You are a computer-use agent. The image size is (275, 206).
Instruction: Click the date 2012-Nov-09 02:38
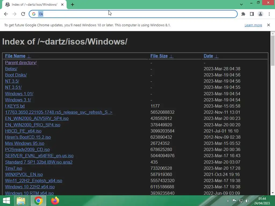click(x=222, y=137)
